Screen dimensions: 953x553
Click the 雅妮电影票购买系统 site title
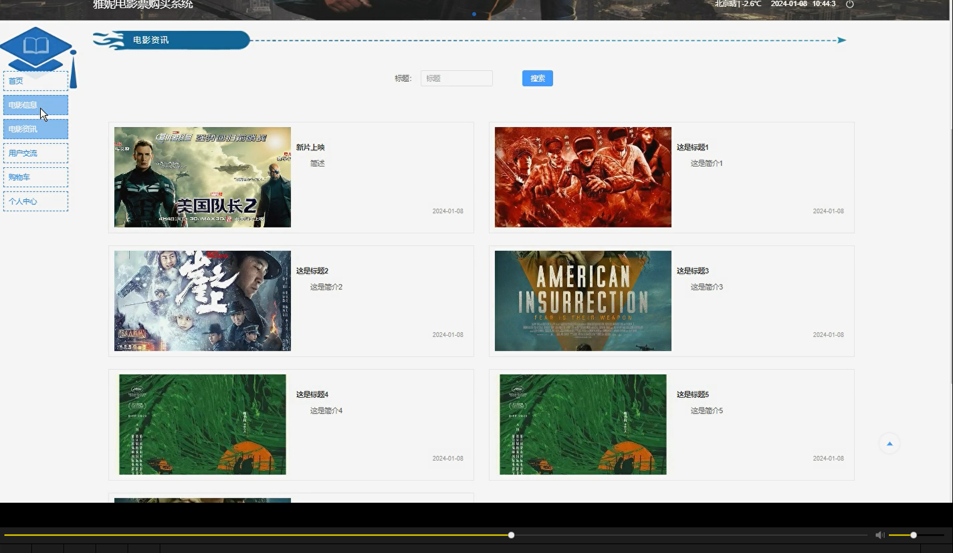click(143, 4)
